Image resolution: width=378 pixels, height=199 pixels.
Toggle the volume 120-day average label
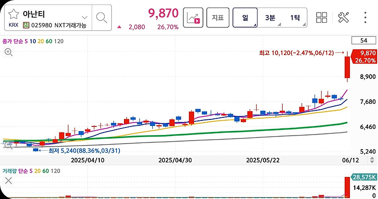[55, 171]
